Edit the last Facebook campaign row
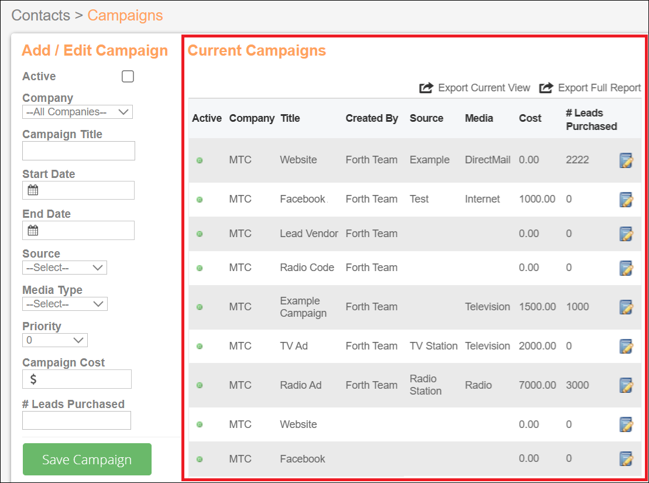Screen dimensions: 649x483 tap(626, 459)
